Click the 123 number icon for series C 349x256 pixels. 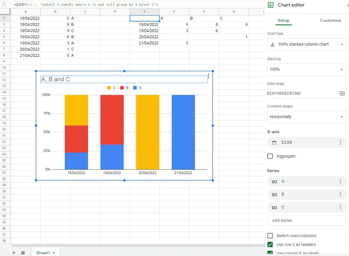(274, 207)
